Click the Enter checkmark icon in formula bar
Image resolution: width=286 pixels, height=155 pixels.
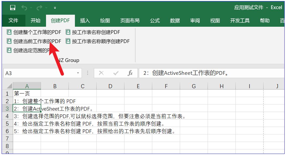[x=116, y=73]
